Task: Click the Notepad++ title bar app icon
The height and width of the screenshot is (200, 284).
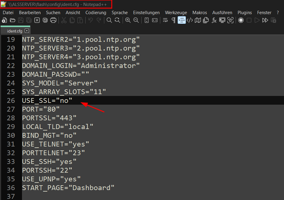Action: tap(4, 4)
